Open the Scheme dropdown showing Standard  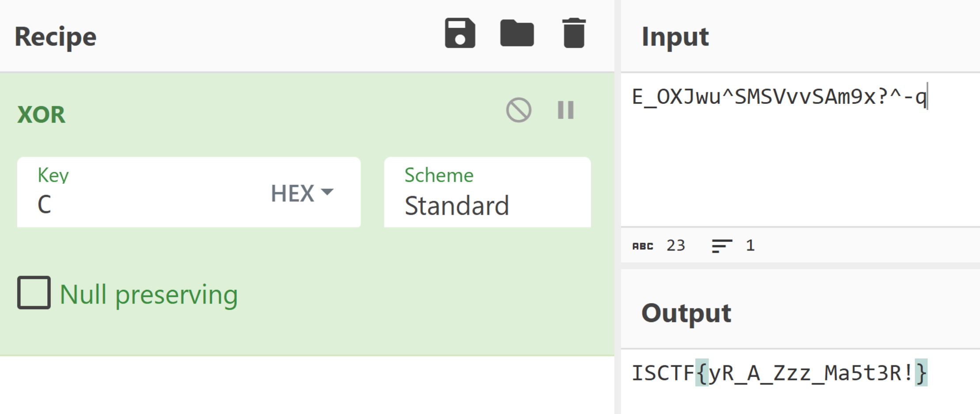pyautogui.click(x=487, y=193)
